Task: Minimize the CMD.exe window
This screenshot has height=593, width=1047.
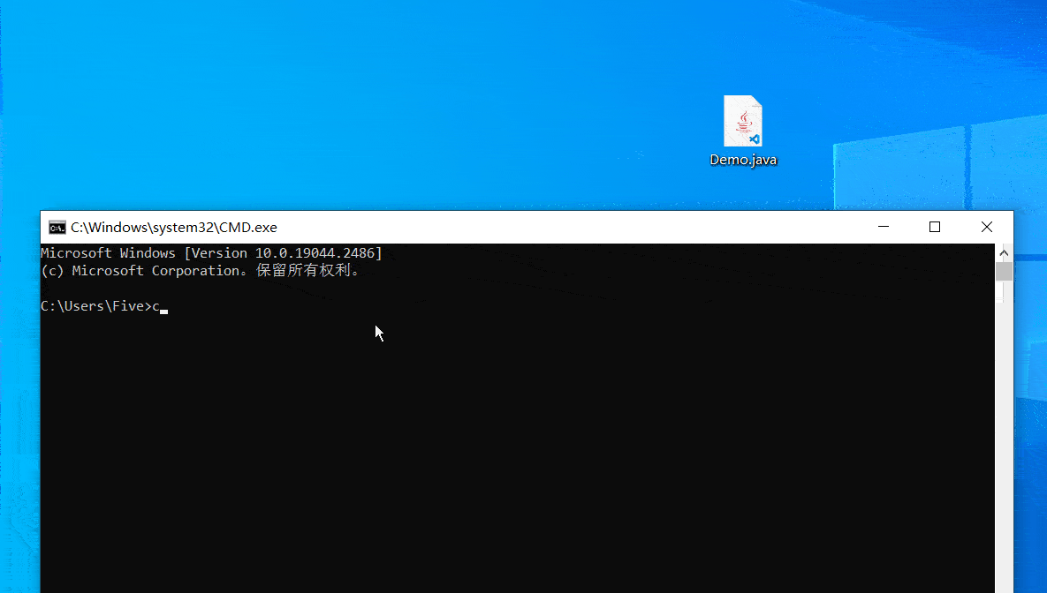Action: (x=884, y=227)
